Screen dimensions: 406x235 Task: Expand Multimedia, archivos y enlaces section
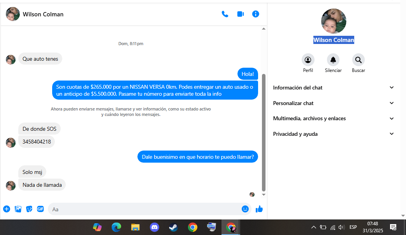coord(334,118)
